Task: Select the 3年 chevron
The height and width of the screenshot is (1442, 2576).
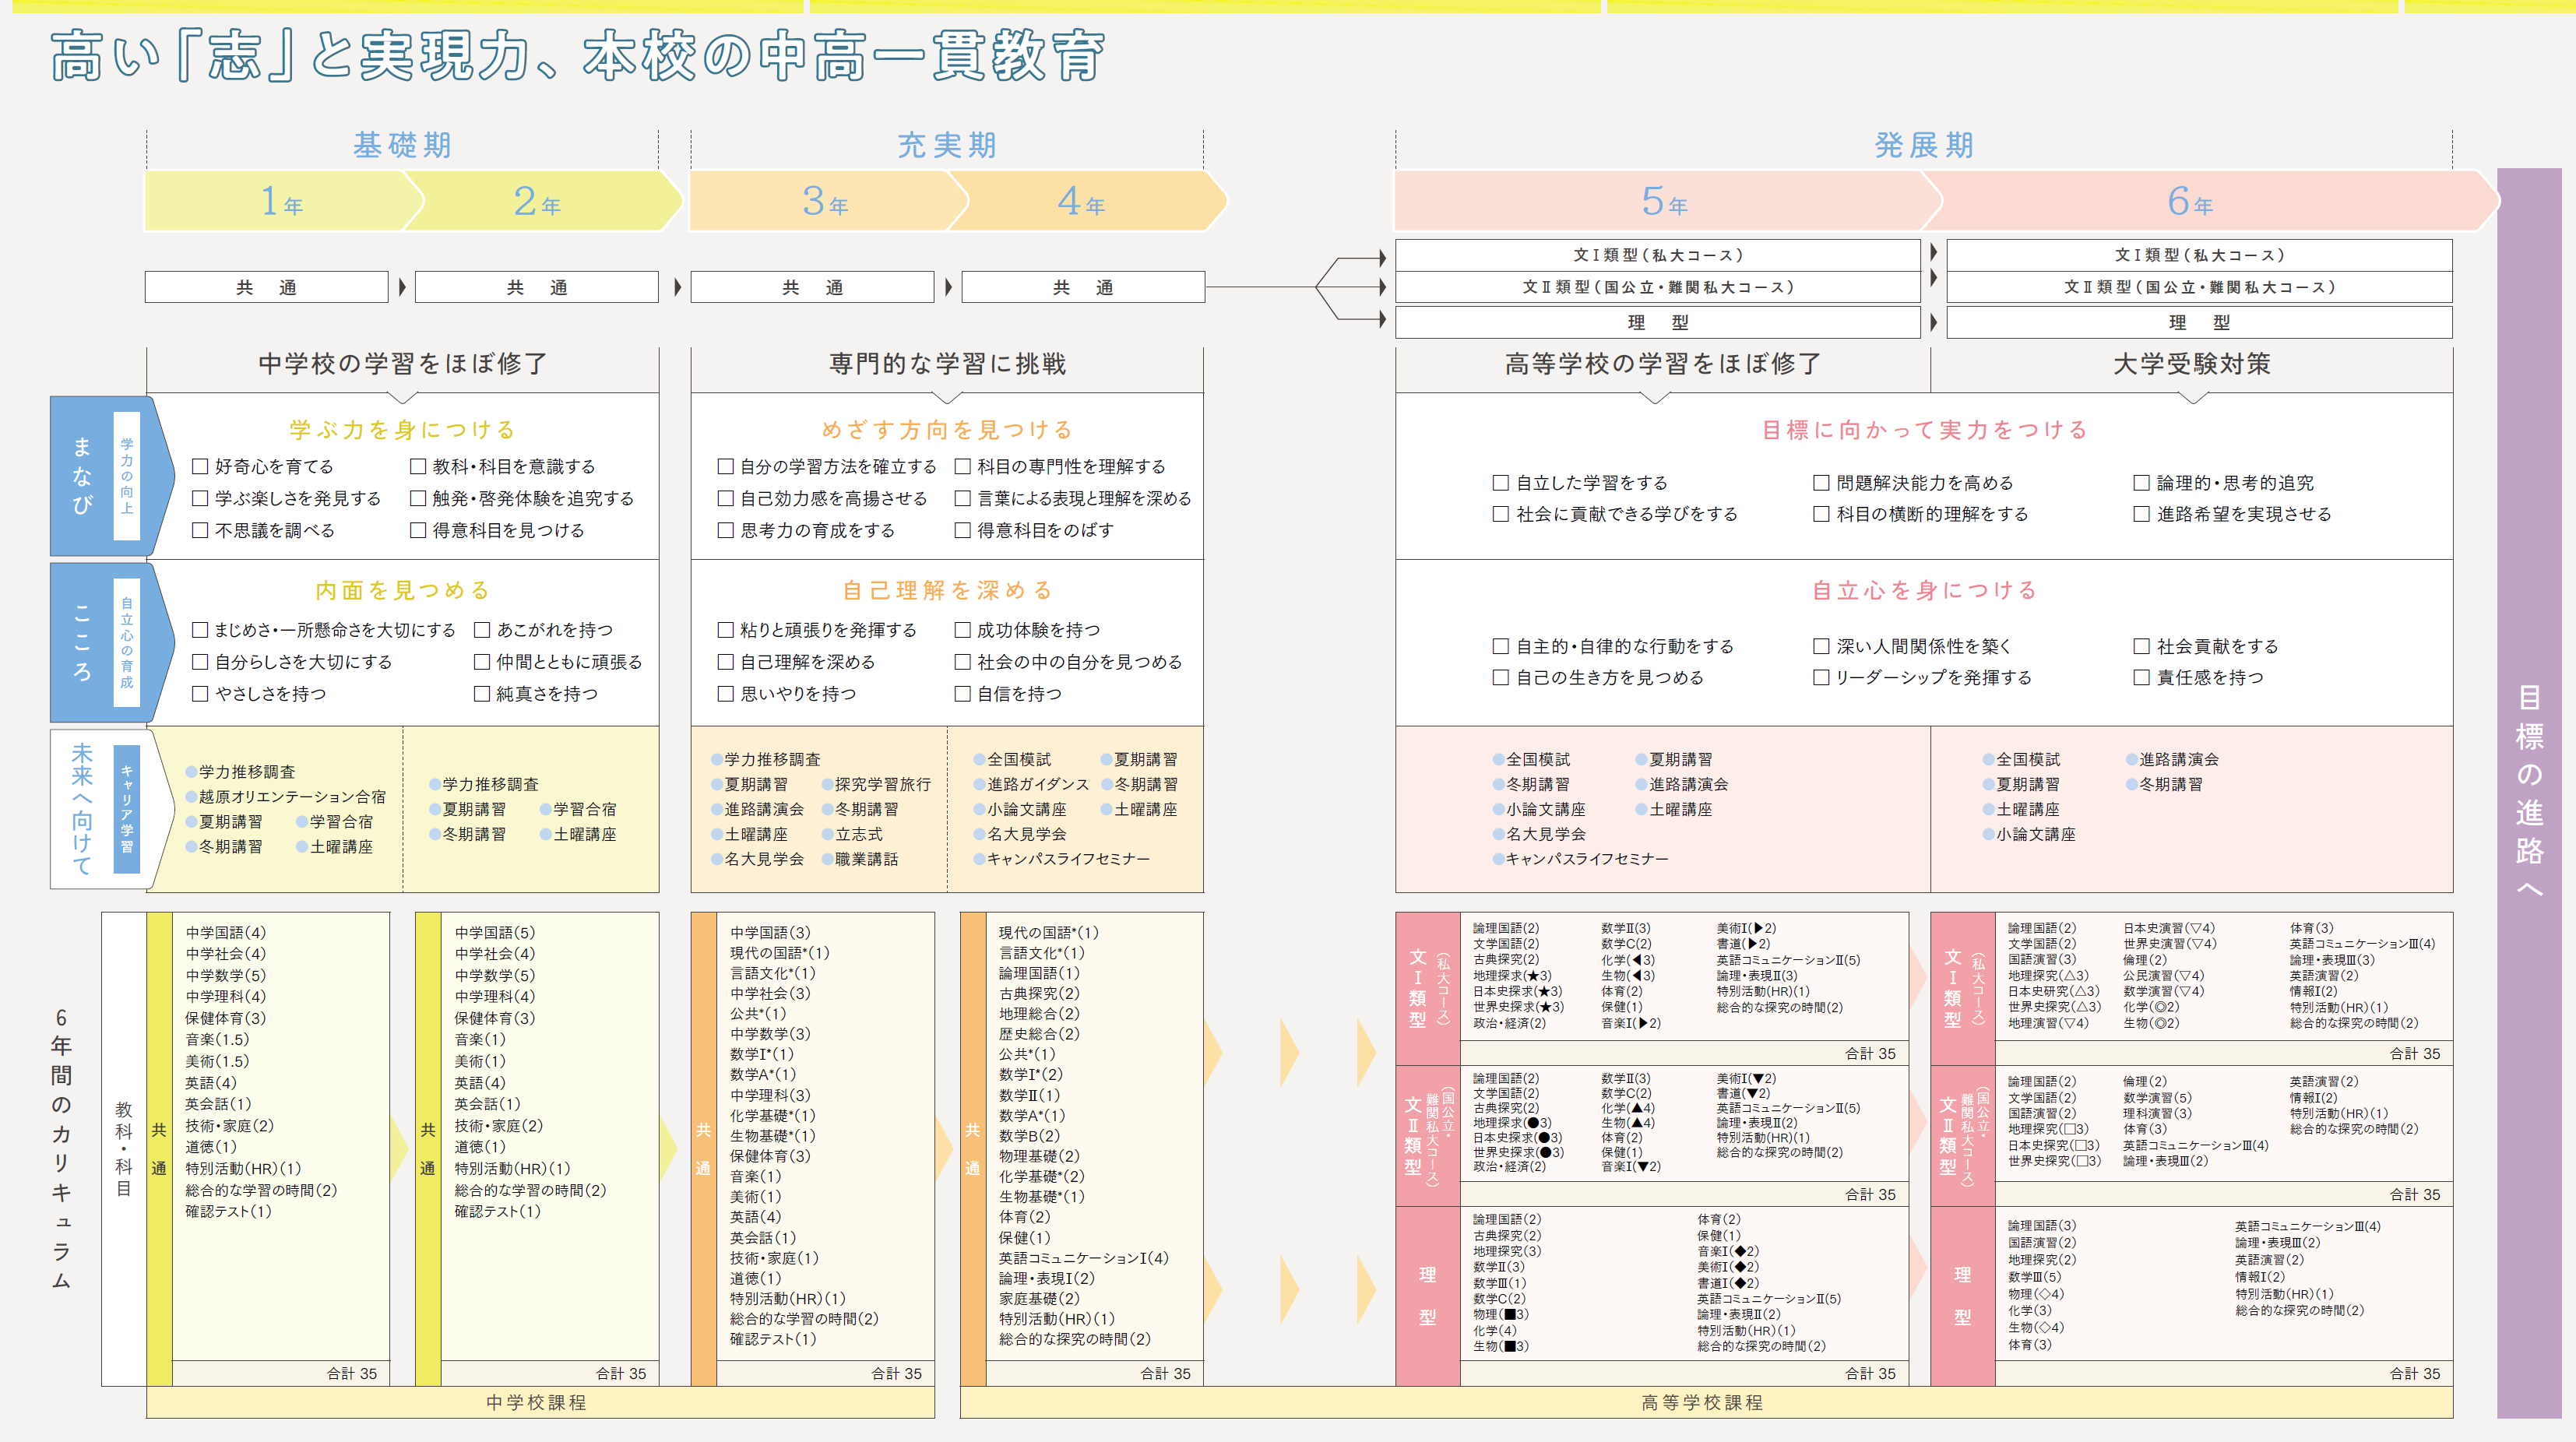Action: [826, 201]
